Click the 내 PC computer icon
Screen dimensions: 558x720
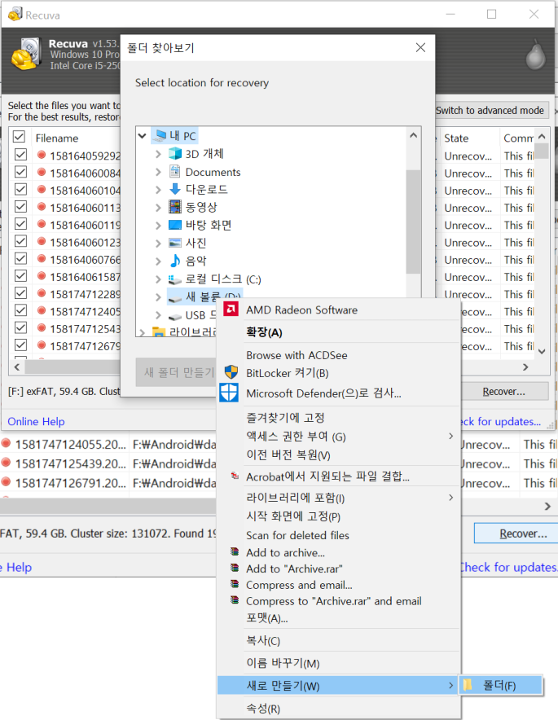160,135
